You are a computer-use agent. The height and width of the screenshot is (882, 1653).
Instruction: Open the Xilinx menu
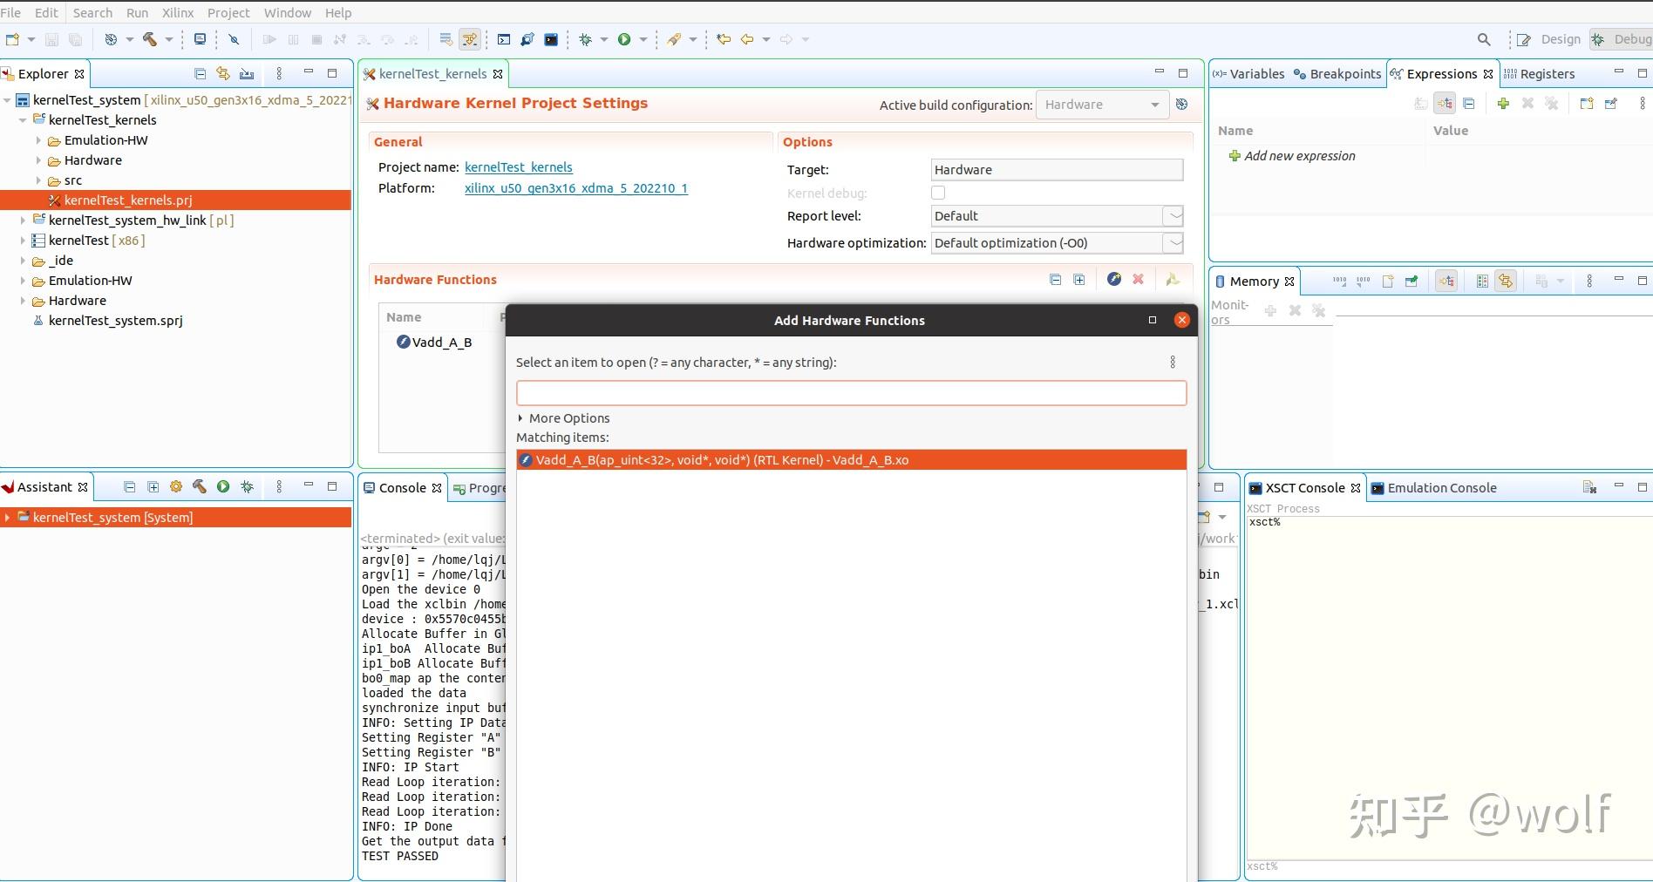(178, 13)
